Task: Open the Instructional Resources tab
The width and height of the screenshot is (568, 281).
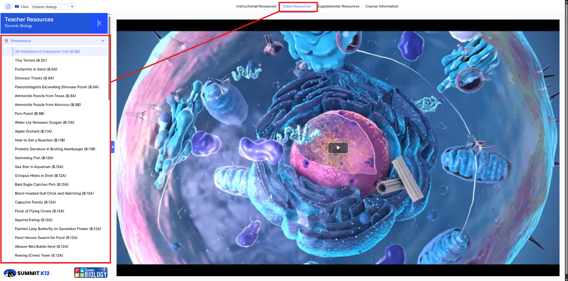Action: (256, 6)
